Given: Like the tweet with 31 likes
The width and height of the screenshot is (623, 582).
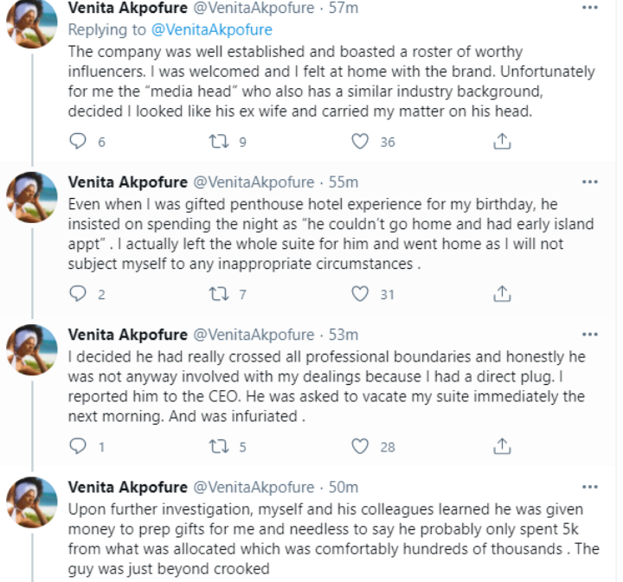Looking at the screenshot, I should point(361,294).
